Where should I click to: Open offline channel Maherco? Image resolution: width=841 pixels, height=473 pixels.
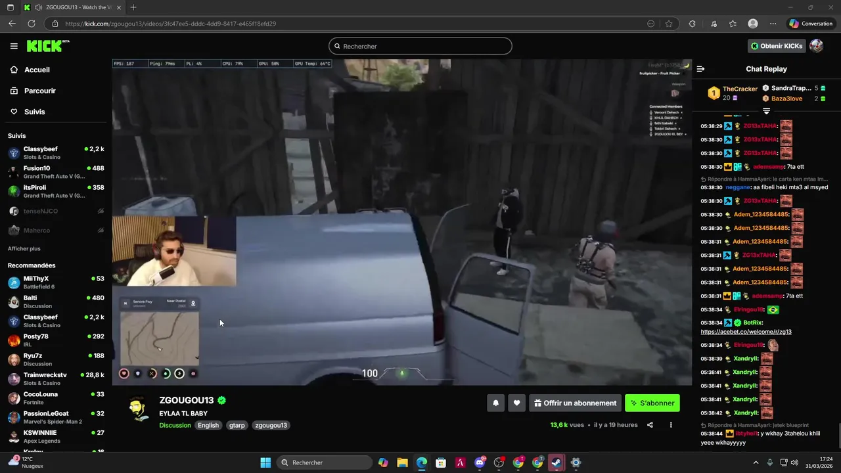(55, 230)
